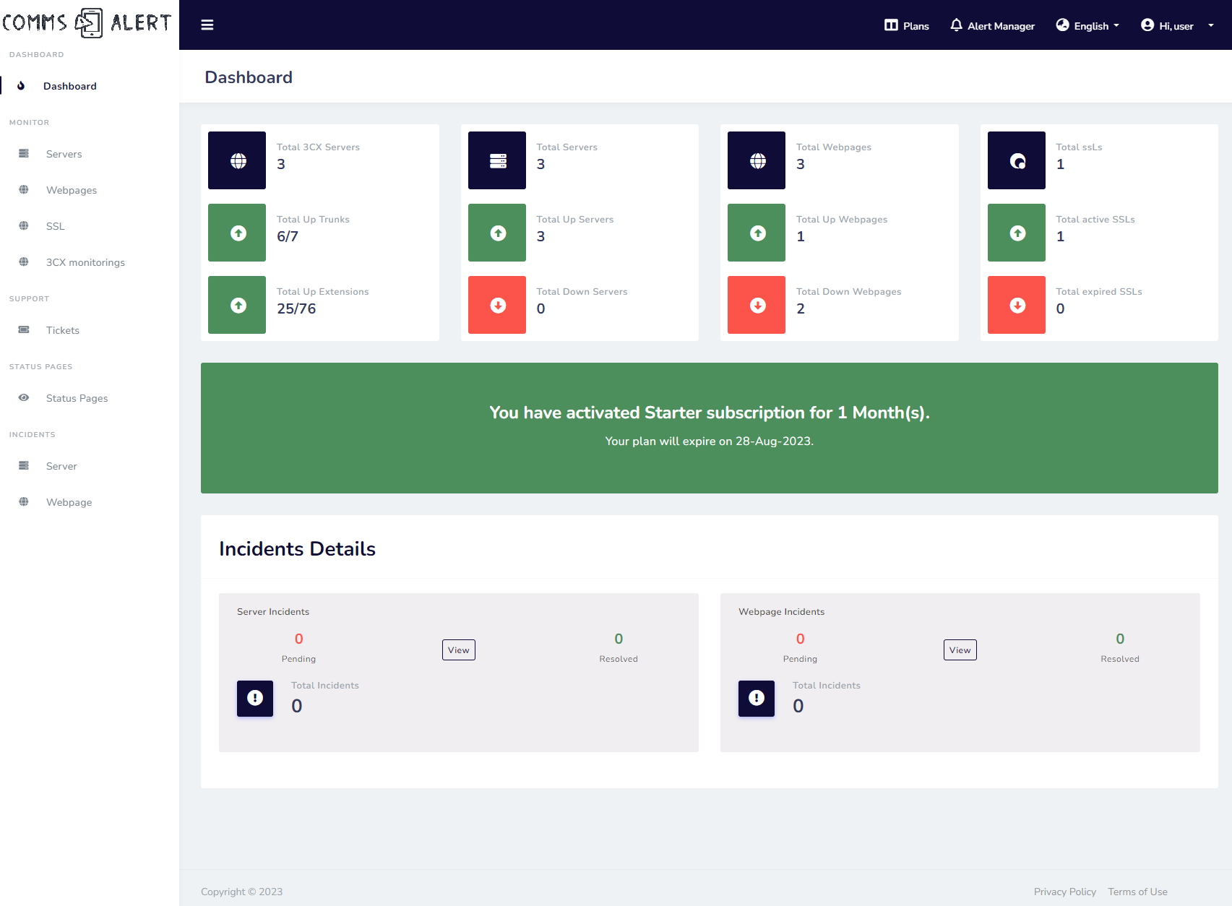Click the Total ssLs icon tile
Image resolution: width=1232 pixels, height=906 pixels.
tap(1017, 160)
